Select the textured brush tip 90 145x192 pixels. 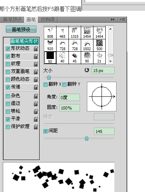pos(87,58)
